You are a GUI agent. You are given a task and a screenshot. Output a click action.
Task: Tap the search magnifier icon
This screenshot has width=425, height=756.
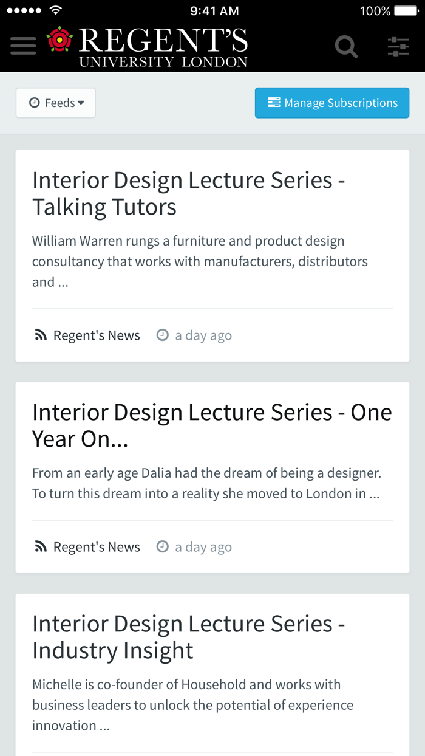(346, 46)
